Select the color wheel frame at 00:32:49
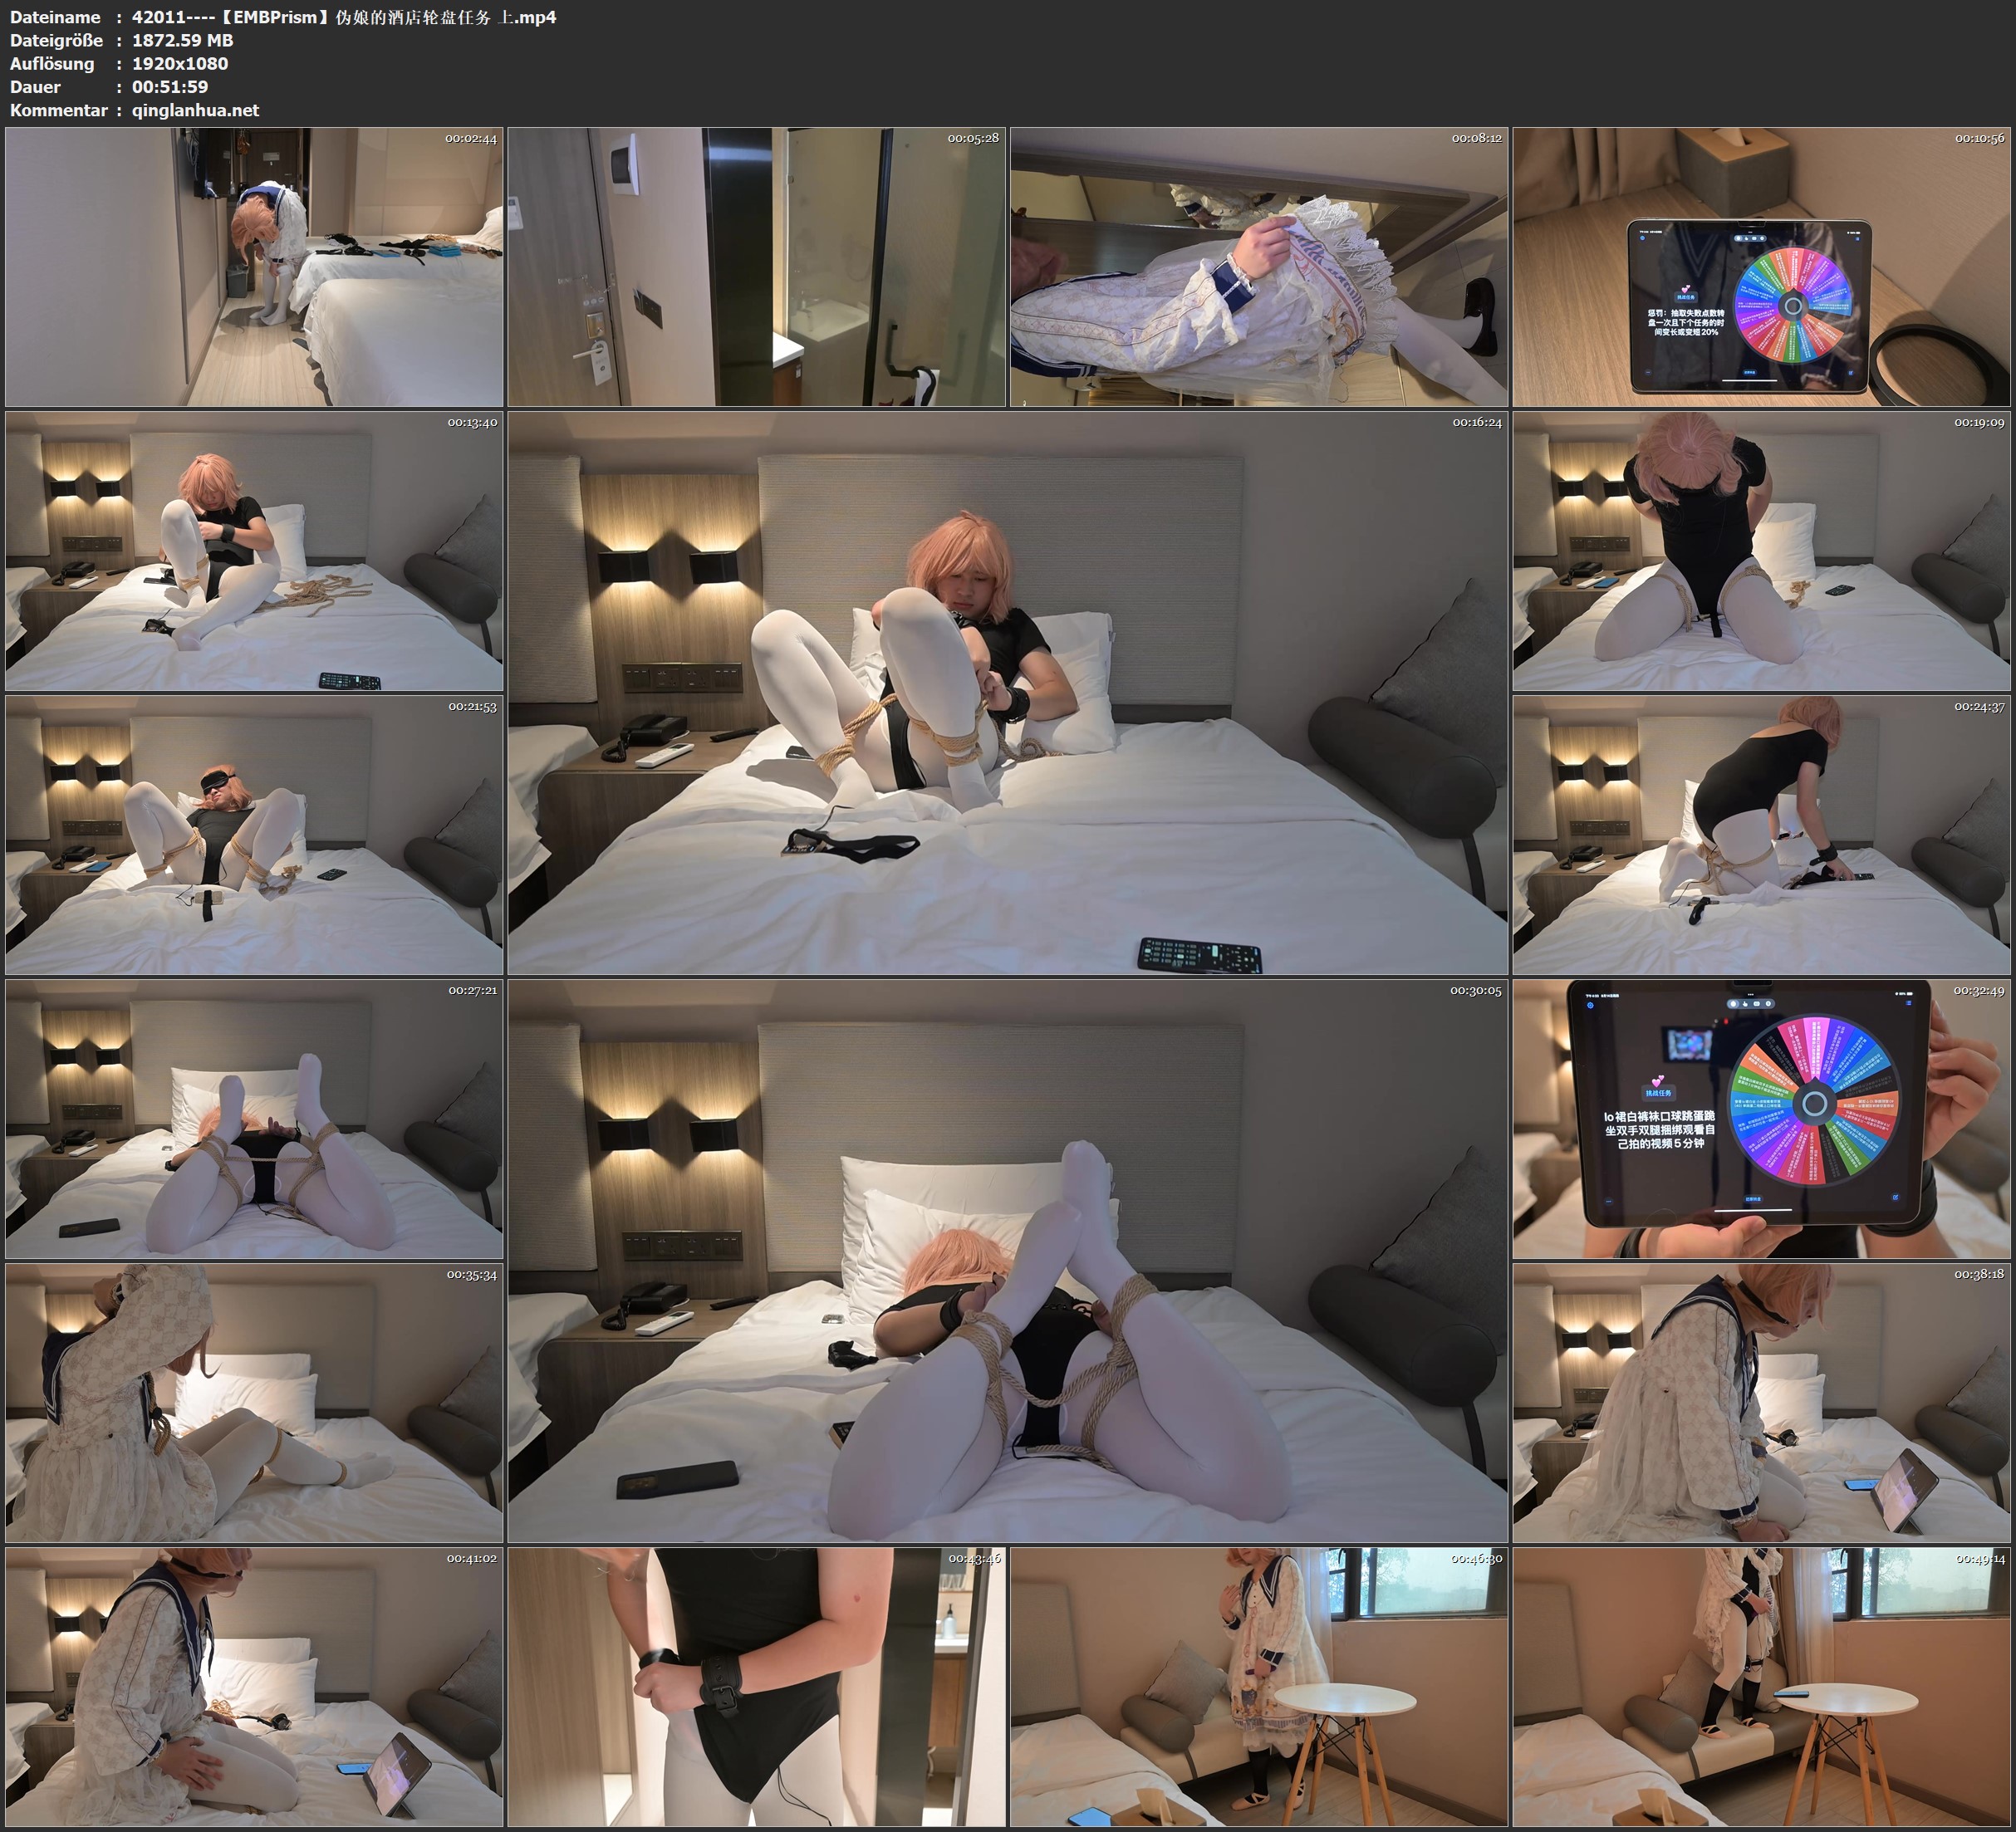Screen dimensions: 2016x1832 click(1762, 1119)
